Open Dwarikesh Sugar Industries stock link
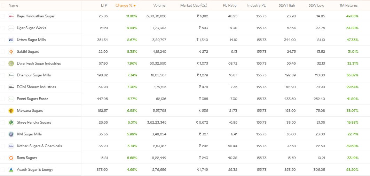The image size is (370, 176). [39, 63]
